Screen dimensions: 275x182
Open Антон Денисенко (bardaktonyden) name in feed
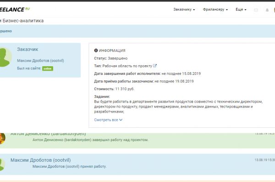click(x=48, y=134)
